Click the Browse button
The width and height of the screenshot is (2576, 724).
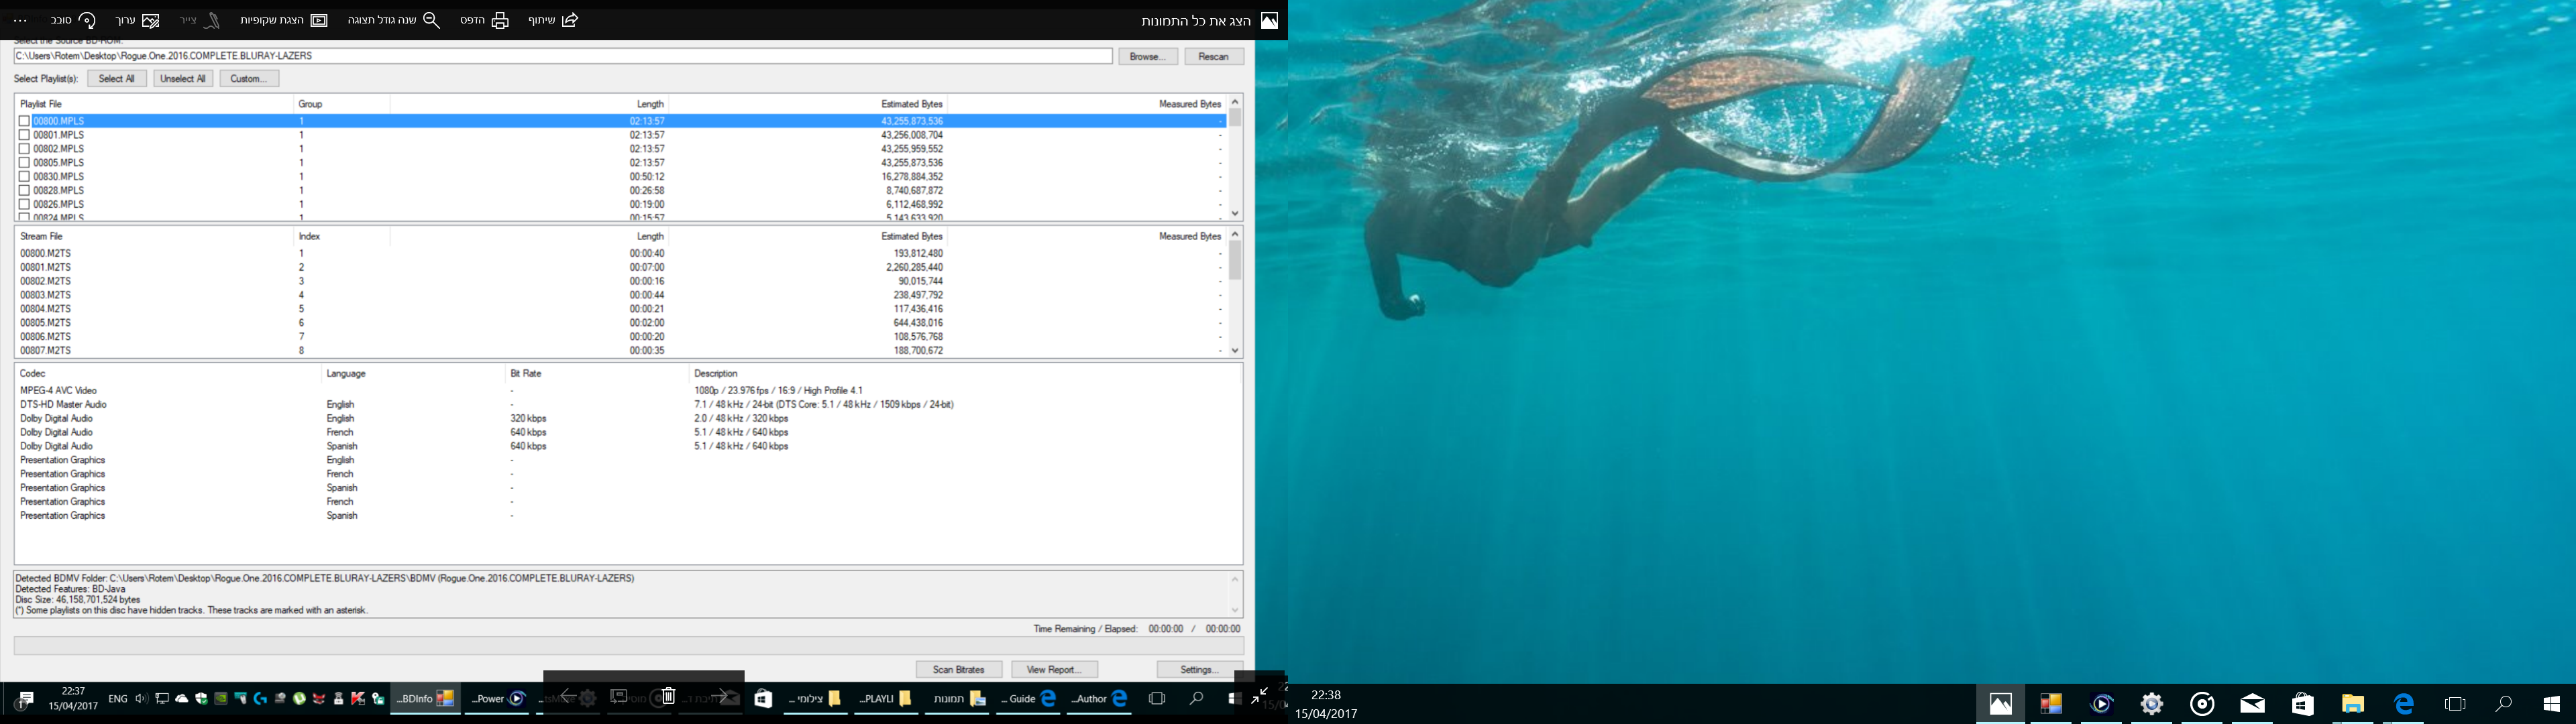1147,56
